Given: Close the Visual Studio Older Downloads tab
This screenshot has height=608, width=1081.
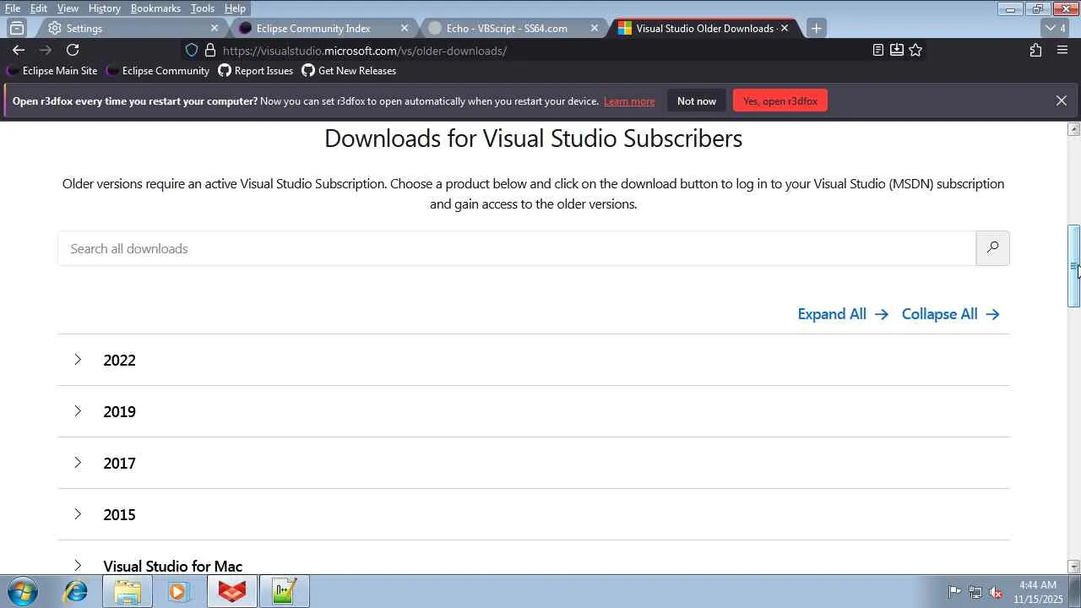Looking at the screenshot, I should pyautogui.click(x=785, y=28).
